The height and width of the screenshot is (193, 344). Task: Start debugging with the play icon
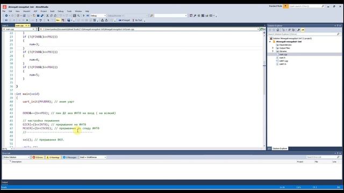pyautogui.click(x=84, y=16)
